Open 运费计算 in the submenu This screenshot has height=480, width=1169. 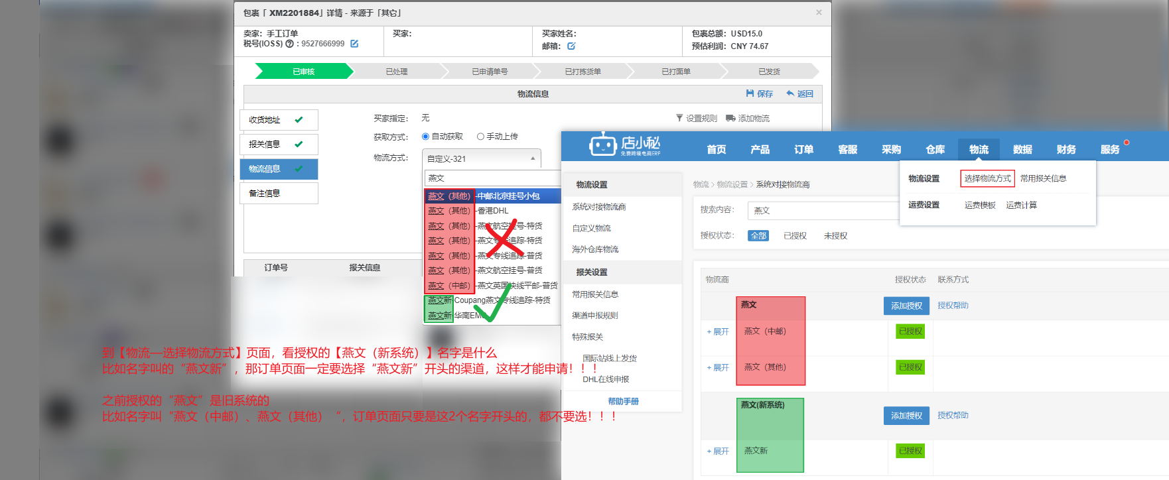(1022, 206)
